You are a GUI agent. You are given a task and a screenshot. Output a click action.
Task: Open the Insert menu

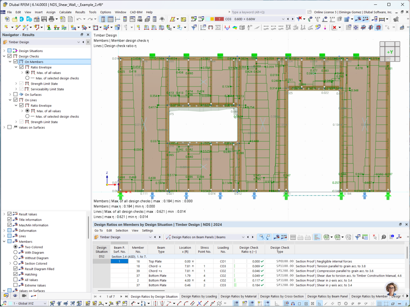tap(39, 12)
